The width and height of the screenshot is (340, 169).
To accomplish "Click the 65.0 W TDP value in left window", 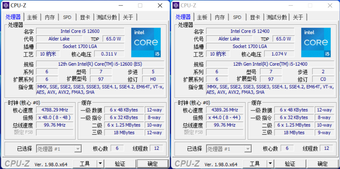I will pos(113,39).
